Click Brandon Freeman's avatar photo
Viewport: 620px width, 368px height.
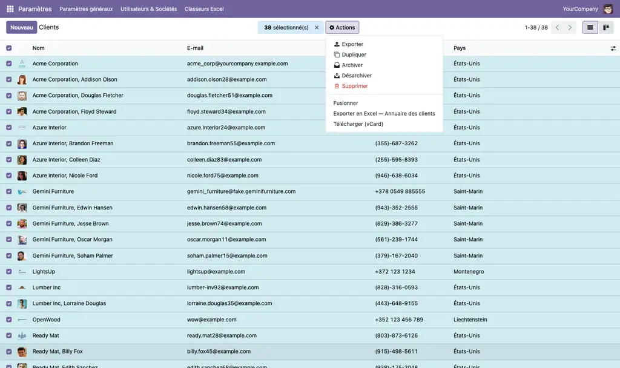pyautogui.click(x=22, y=143)
